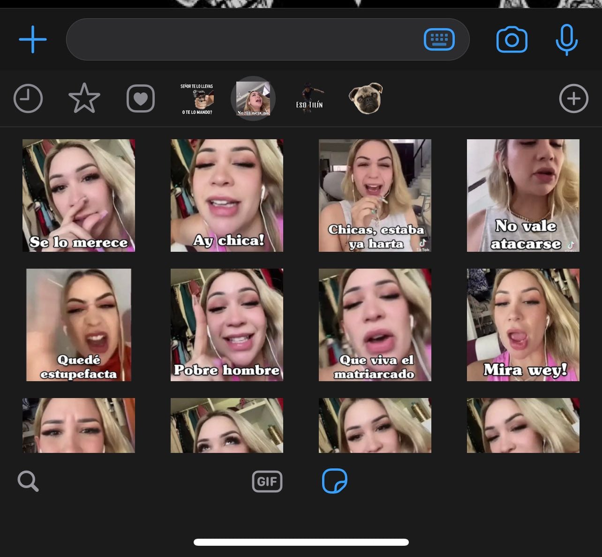The image size is (602, 557).
Task: Open the heart sticker category
Action: 141,99
